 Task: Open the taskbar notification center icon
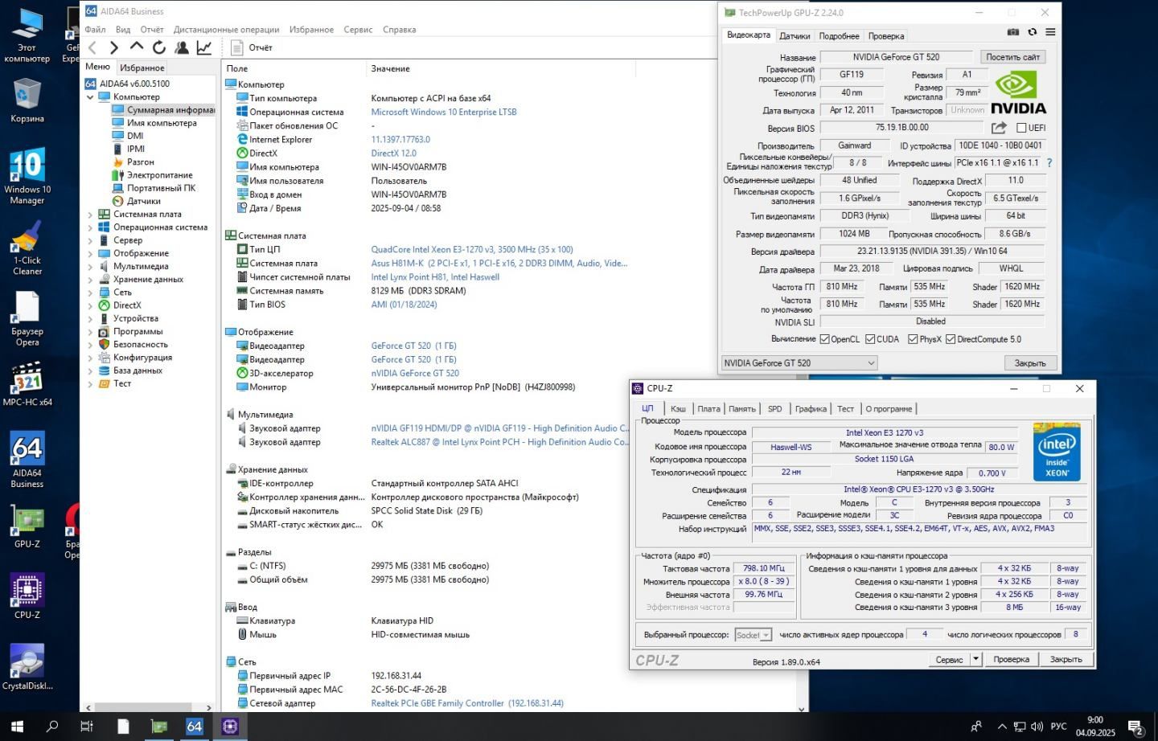pos(1136,727)
